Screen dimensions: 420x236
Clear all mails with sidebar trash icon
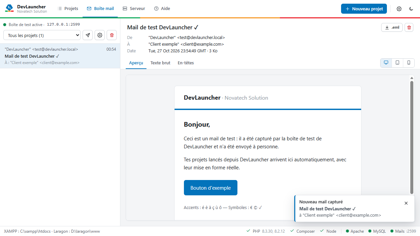click(x=112, y=35)
